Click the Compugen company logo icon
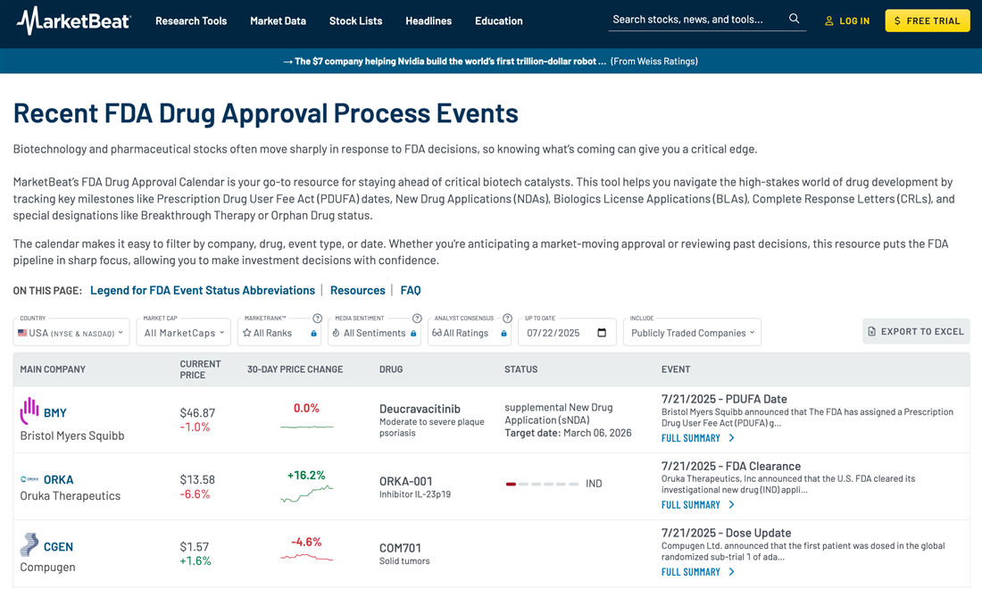982x589 pixels. (29, 545)
